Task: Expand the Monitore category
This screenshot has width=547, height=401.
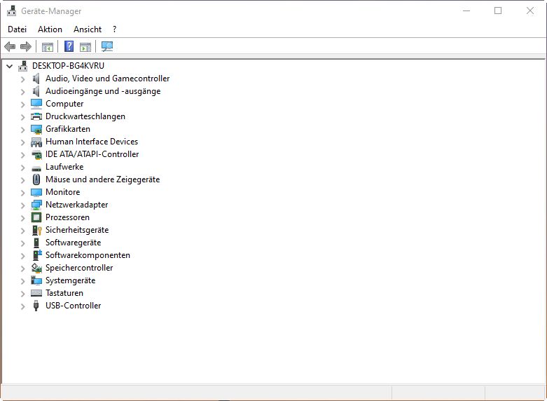Action: [22, 193]
